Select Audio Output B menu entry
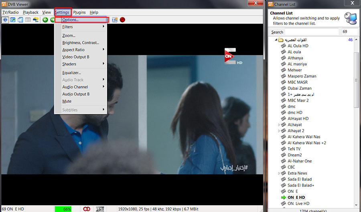 [x=81, y=94]
